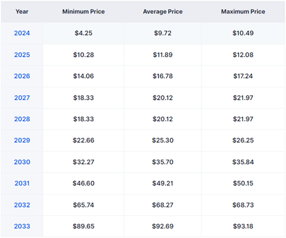Click the 2024 year link
This screenshot has height=238, width=286.
[x=22, y=33]
